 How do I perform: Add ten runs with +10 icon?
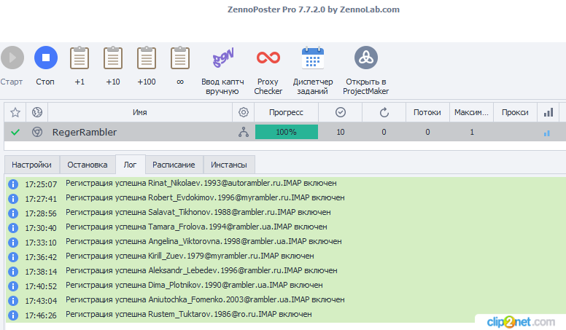point(113,58)
